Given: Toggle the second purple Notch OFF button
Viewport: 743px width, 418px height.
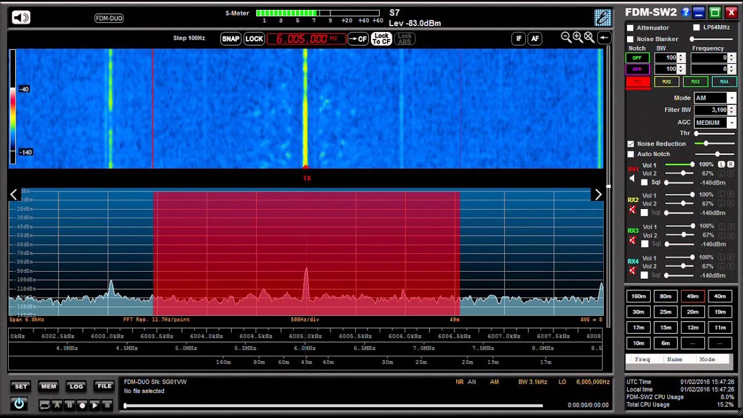Looking at the screenshot, I should (x=637, y=69).
